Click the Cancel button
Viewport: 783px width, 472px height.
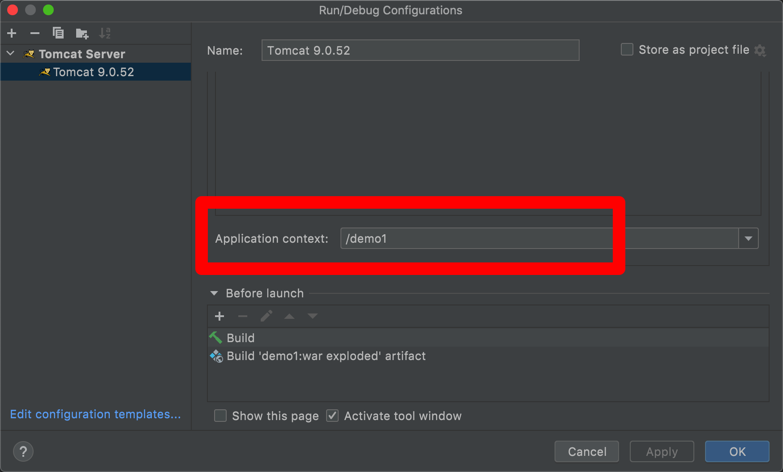click(x=587, y=451)
